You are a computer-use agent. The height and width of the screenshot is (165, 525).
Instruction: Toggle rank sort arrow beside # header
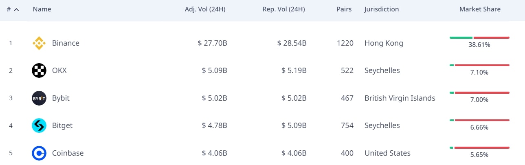(16, 9)
